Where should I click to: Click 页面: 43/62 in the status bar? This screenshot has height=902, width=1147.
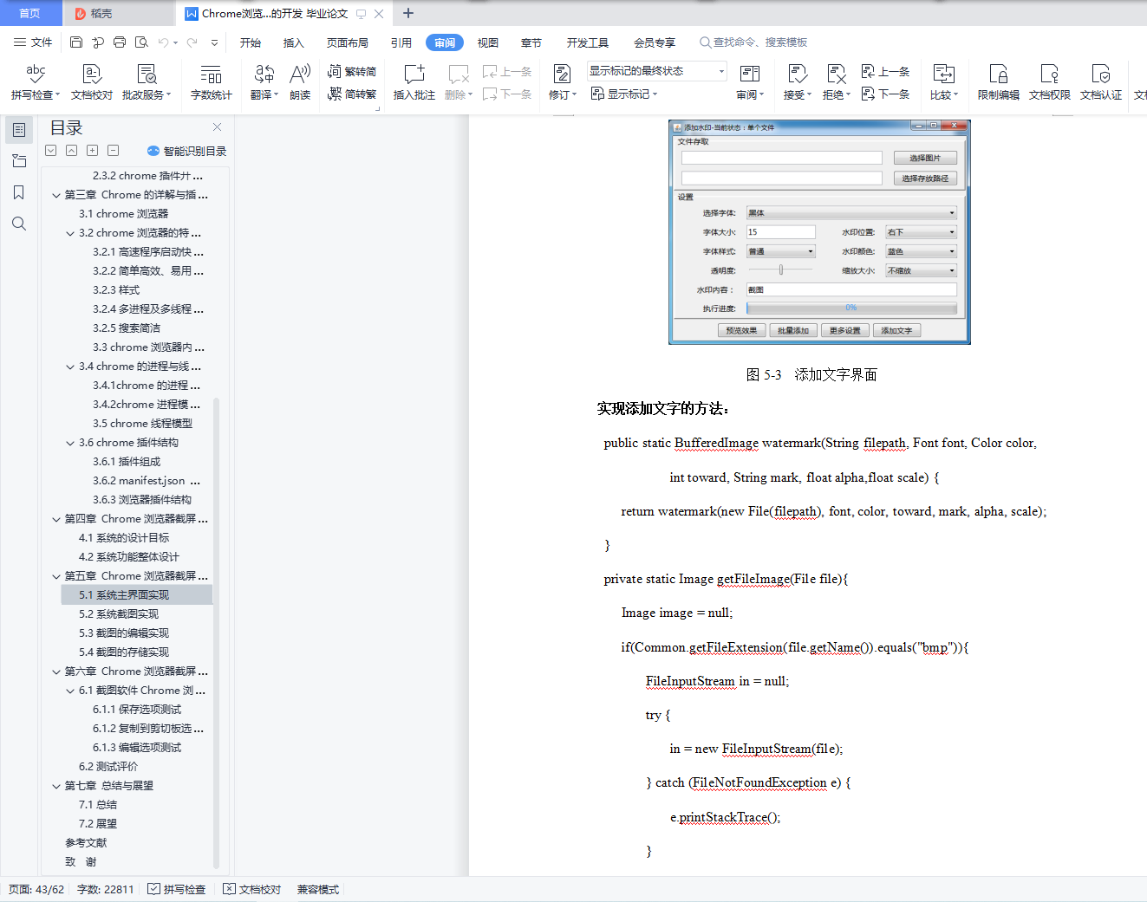36,889
